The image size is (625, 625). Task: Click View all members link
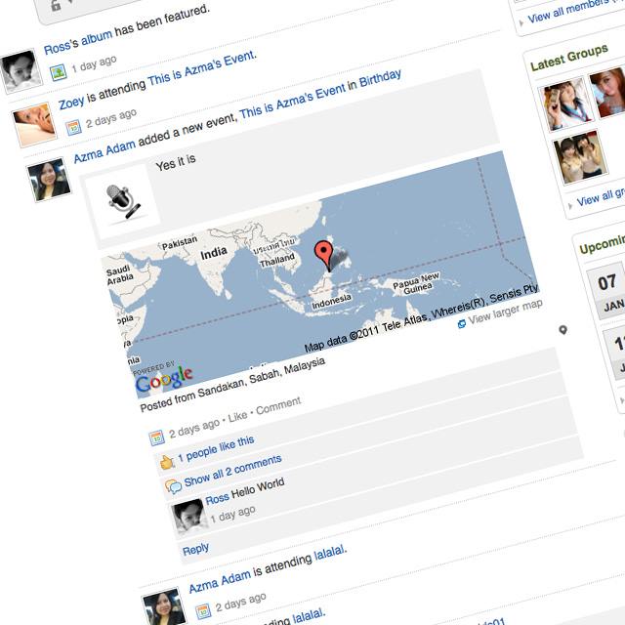574,9
